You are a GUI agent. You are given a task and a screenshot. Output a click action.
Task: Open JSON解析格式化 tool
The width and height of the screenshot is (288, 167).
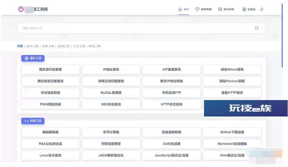[111, 155]
